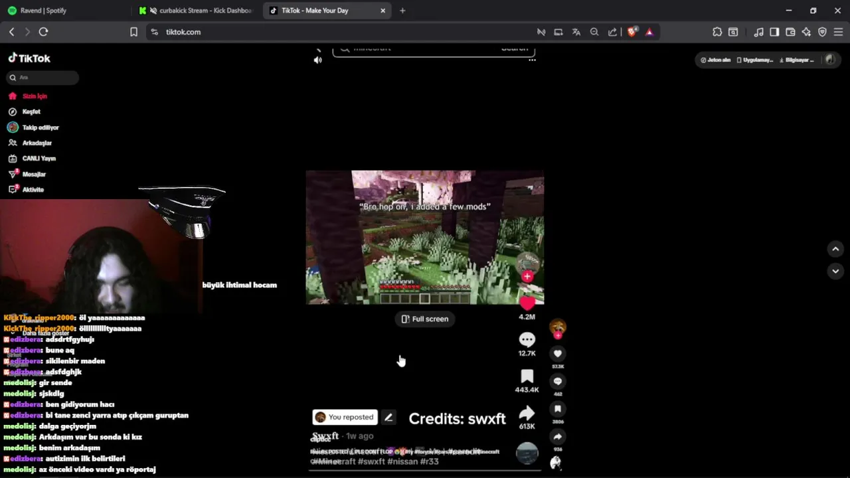Viewport: 850px width, 478px height.
Task: Click small bookmark icon showing 3806
Action: click(558, 409)
